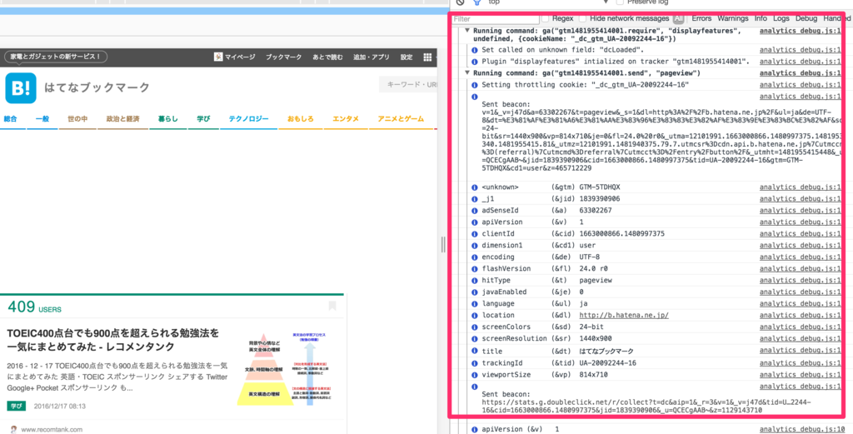Click the 'UA-20092244-16' trackingId value
This screenshot has height=434, width=853.
point(607,363)
